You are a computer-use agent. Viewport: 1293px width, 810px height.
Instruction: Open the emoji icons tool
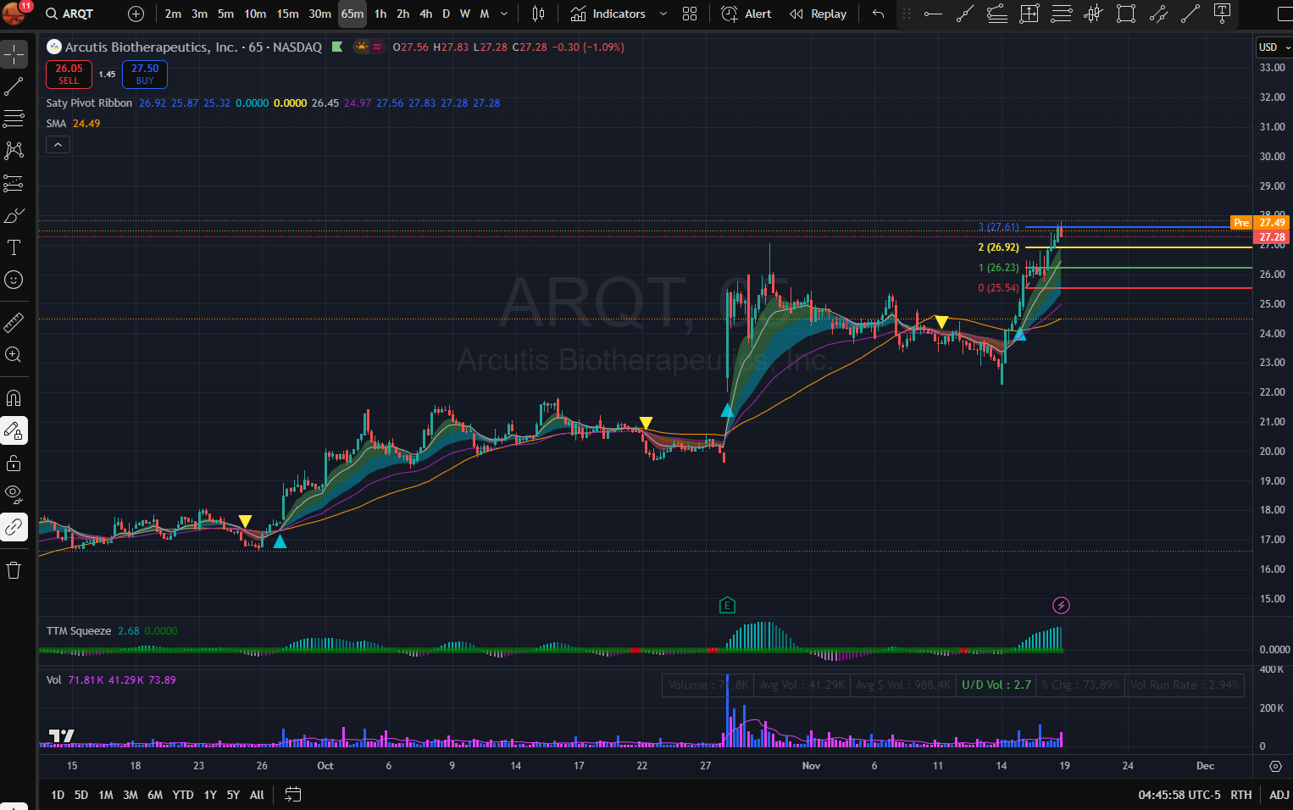coord(14,280)
